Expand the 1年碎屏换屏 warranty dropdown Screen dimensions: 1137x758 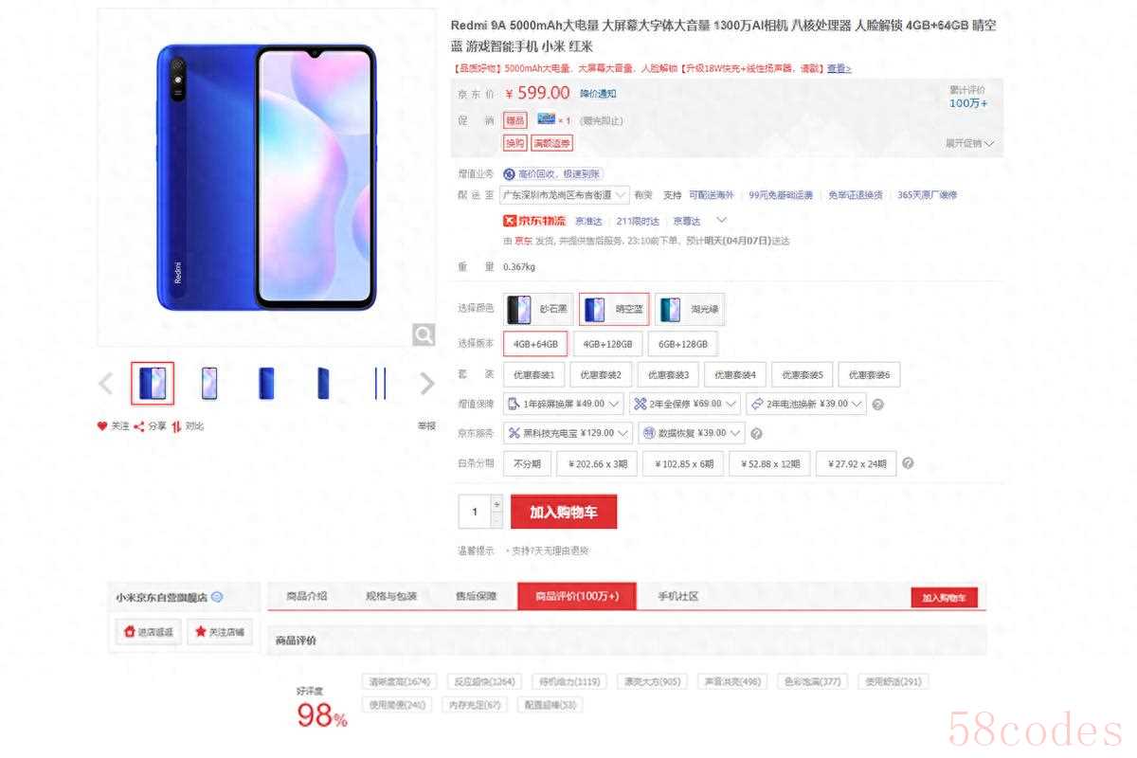[564, 404]
